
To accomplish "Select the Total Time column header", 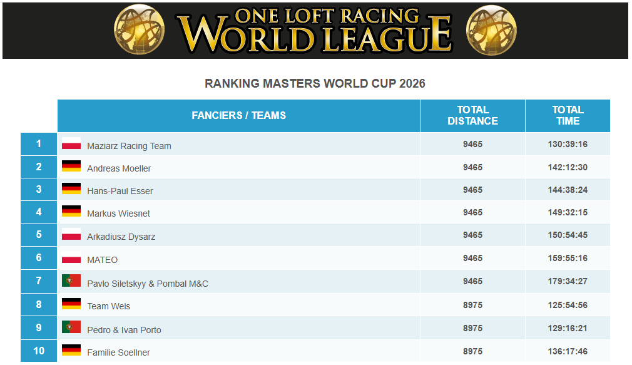I will pos(568,116).
